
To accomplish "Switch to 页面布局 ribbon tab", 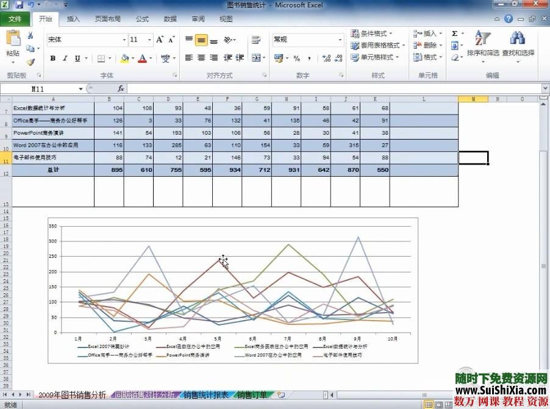I will click(x=108, y=19).
